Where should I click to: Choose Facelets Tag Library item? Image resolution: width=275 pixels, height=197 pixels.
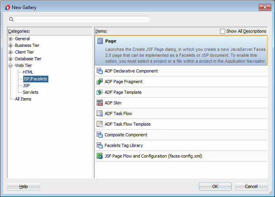click(x=181, y=145)
